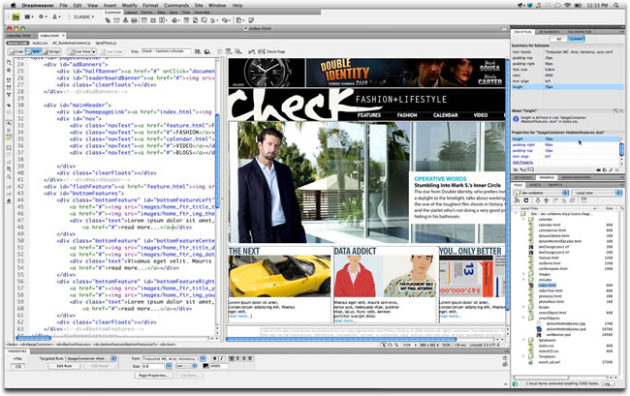Click the Add Property link
Image resolution: width=630 pixels, height=396 pixels.
(522, 163)
